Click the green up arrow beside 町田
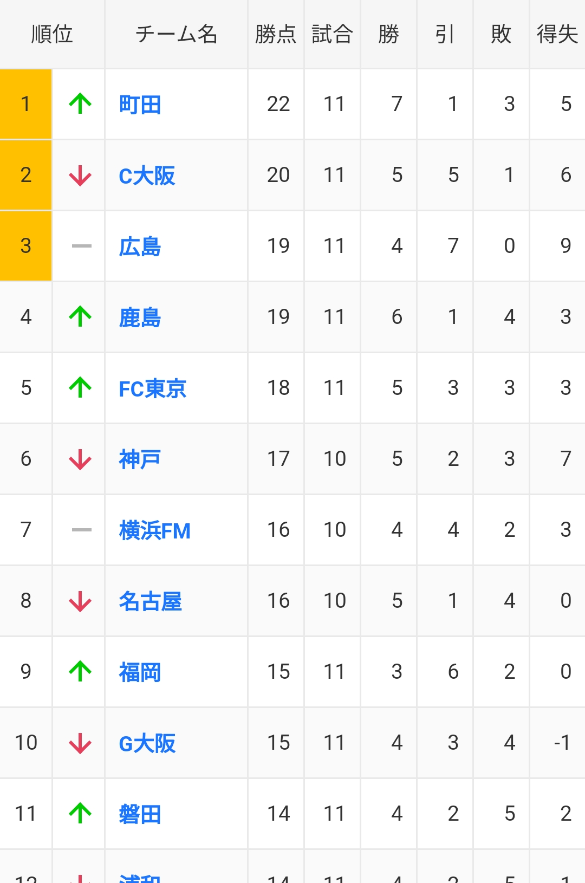The height and width of the screenshot is (883, 585). [x=80, y=103]
